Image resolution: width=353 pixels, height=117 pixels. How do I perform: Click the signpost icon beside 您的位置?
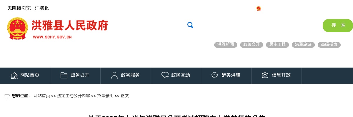pos(7,96)
